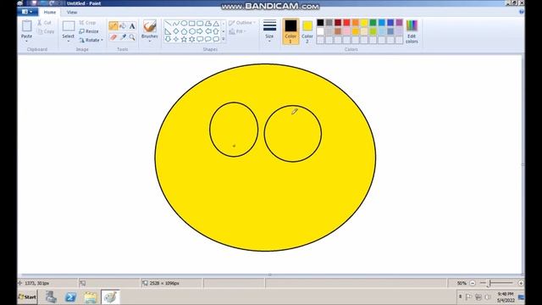This screenshot has width=542, height=305.
Task: Choose the Oval shape
Action: 184,24
